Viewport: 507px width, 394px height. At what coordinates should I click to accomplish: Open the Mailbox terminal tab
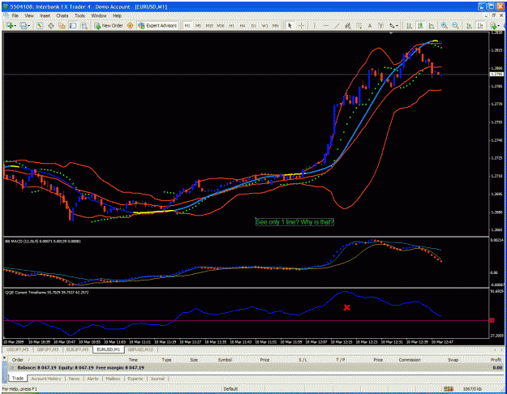[x=114, y=379]
